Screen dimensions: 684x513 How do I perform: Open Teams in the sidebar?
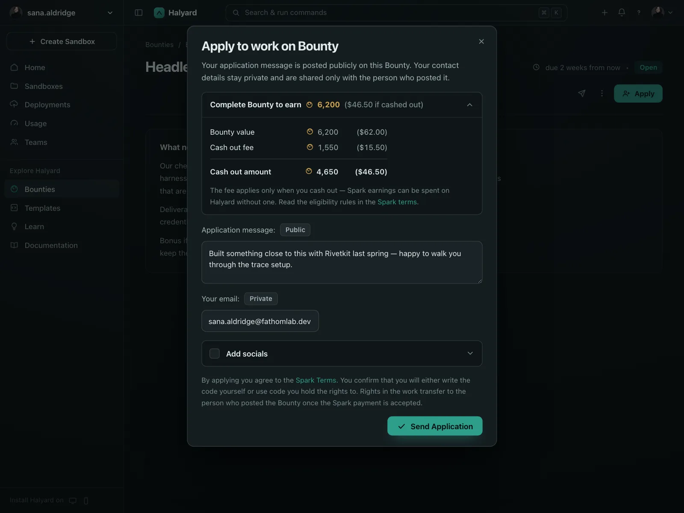point(62,142)
